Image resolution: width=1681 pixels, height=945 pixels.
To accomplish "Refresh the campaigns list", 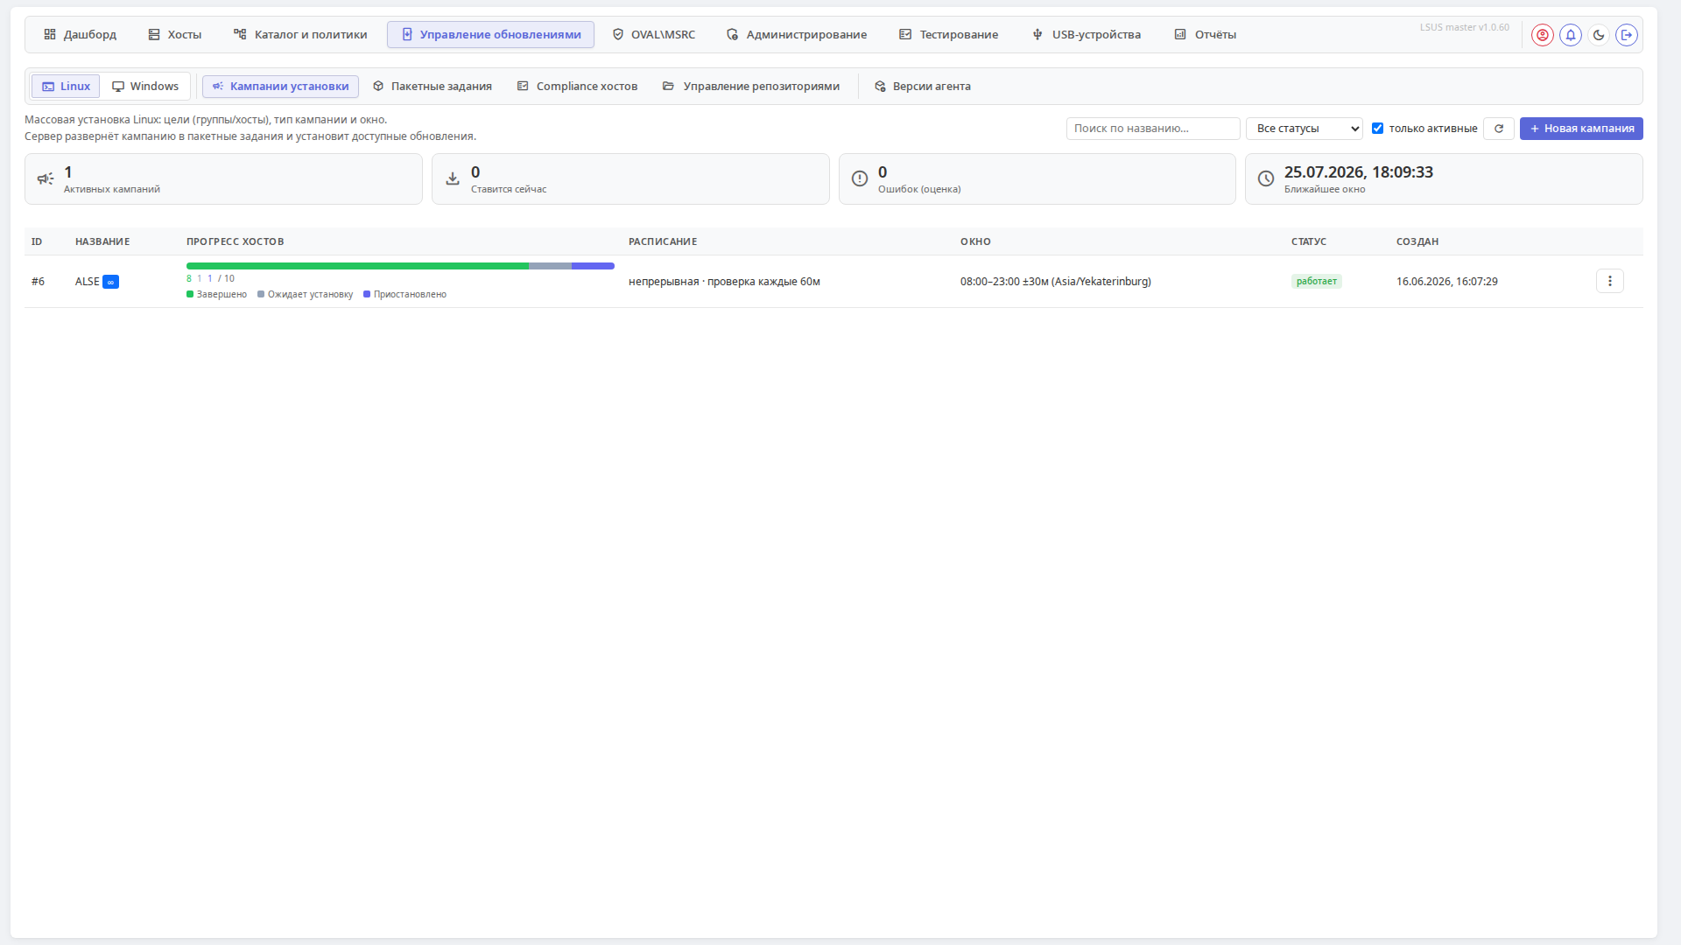I will [1498, 129].
